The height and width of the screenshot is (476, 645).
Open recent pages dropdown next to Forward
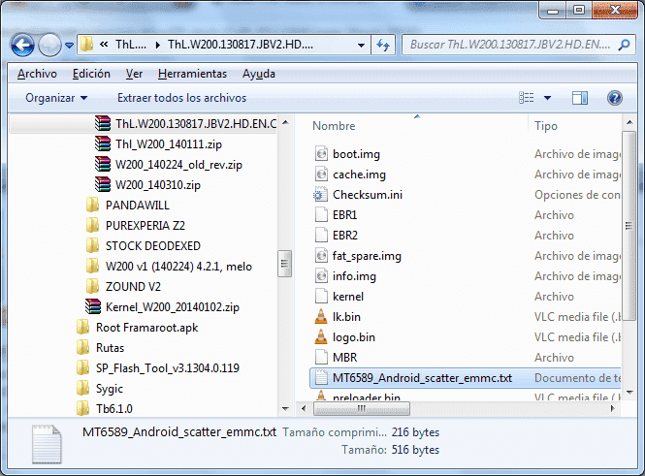pyautogui.click(x=70, y=46)
